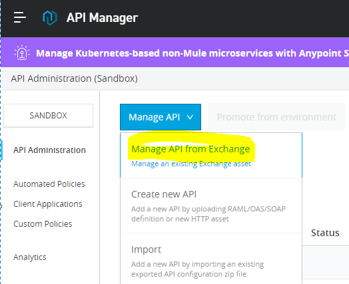Click Manage an existing Exchange asset description
The image size is (349, 284).
[x=191, y=164]
